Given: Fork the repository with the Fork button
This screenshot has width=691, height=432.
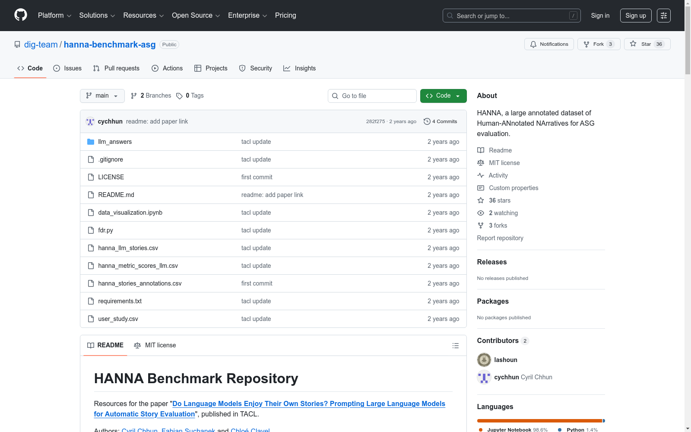Looking at the screenshot, I should coord(599,44).
